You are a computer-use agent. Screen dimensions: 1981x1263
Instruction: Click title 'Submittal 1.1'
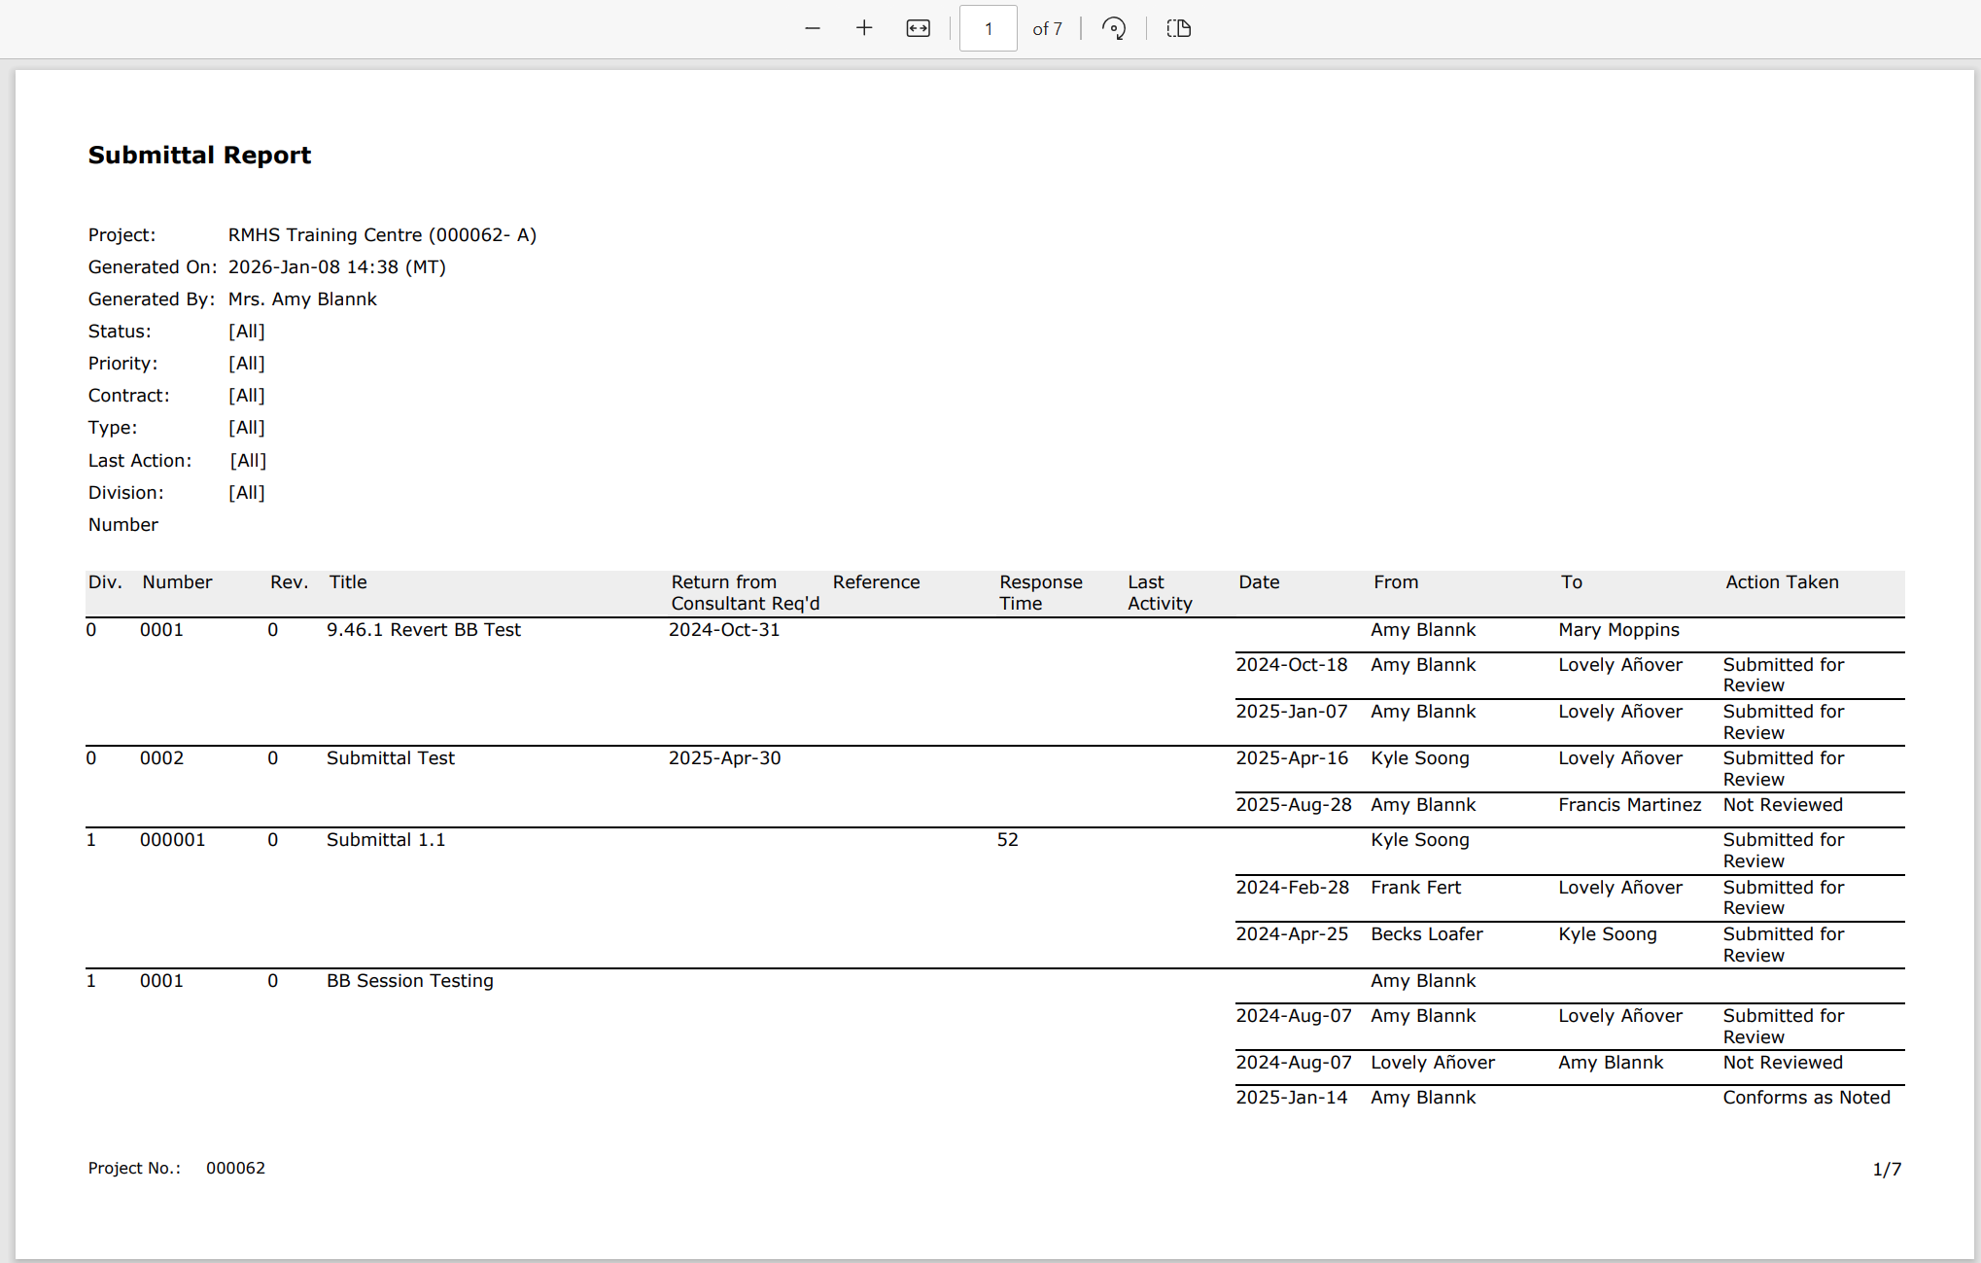[x=386, y=840]
